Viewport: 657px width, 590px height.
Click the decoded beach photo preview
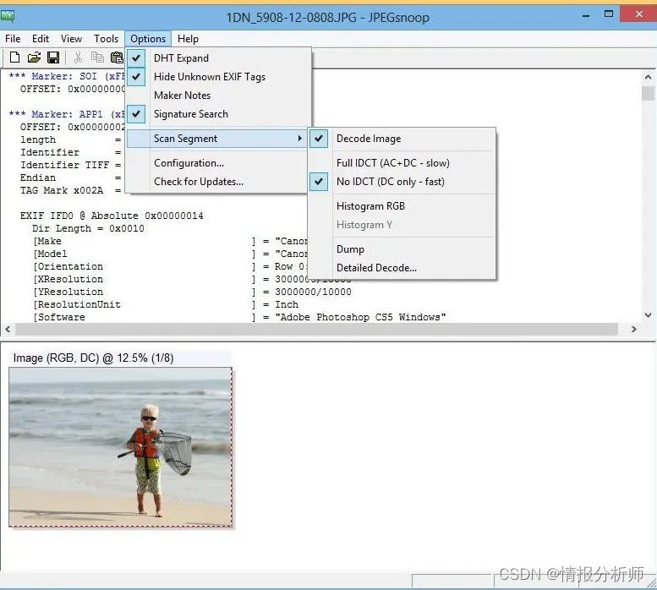[120, 447]
